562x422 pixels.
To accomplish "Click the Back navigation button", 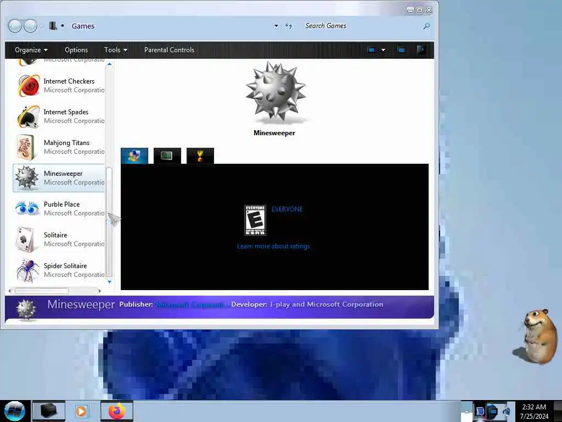I will [x=15, y=26].
